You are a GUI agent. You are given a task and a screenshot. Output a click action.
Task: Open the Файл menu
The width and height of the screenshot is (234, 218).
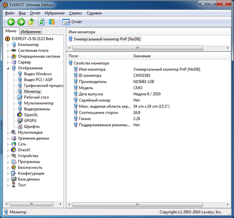pyautogui.click(x=9, y=13)
